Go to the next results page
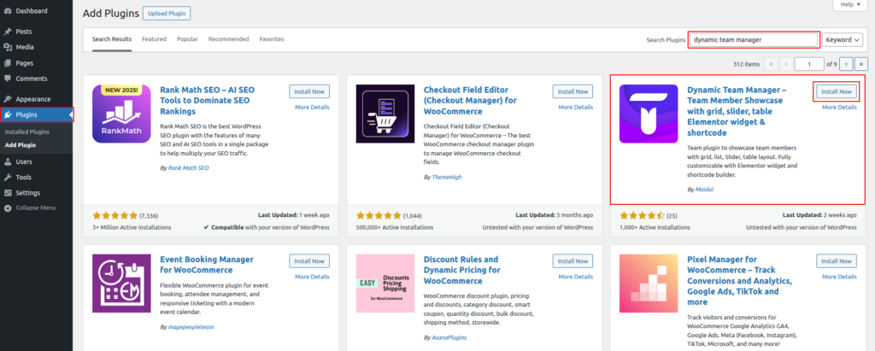The height and width of the screenshot is (351, 875). pyautogui.click(x=845, y=64)
